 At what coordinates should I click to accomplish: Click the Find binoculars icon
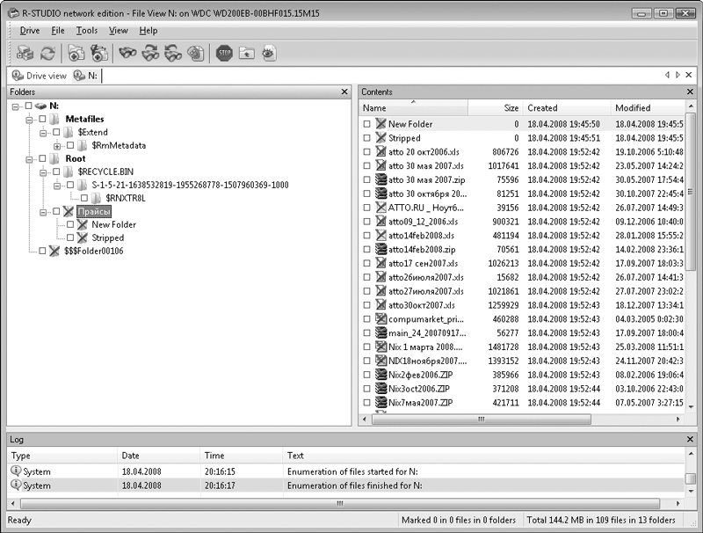(x=127, y=54)
